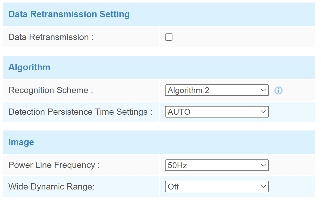Click the Detection Persistence dropdown chevron arrow
The height and width of the screenshot is (203, 321).
tap(263, 112)
